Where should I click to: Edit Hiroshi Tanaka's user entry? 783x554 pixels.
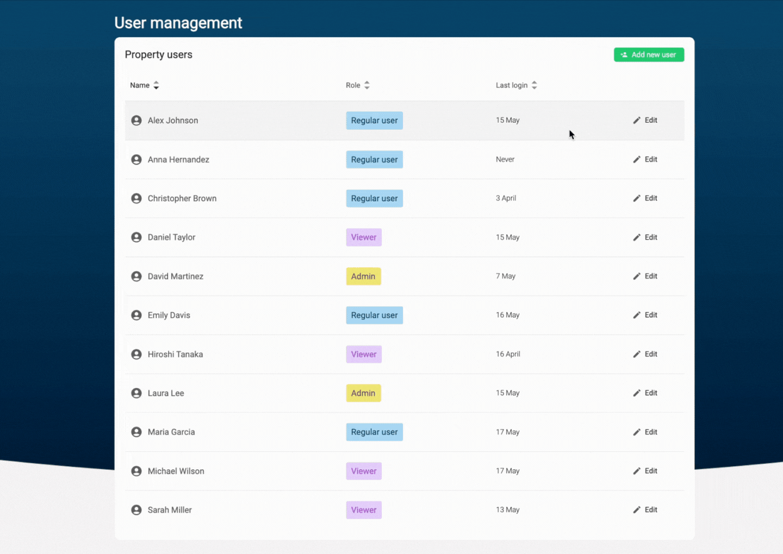click(x=645, y=354)
